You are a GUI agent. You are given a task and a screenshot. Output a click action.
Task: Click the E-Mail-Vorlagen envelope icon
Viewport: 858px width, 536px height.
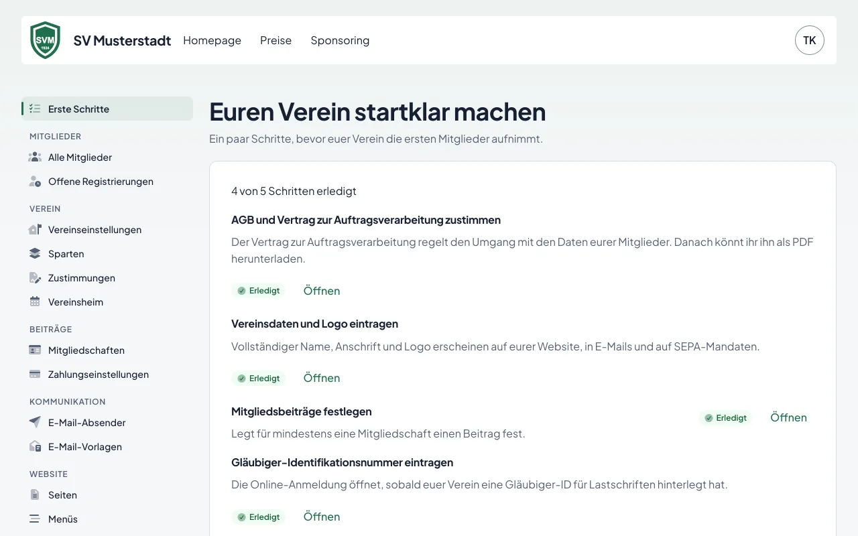click(x=35, y=446)
